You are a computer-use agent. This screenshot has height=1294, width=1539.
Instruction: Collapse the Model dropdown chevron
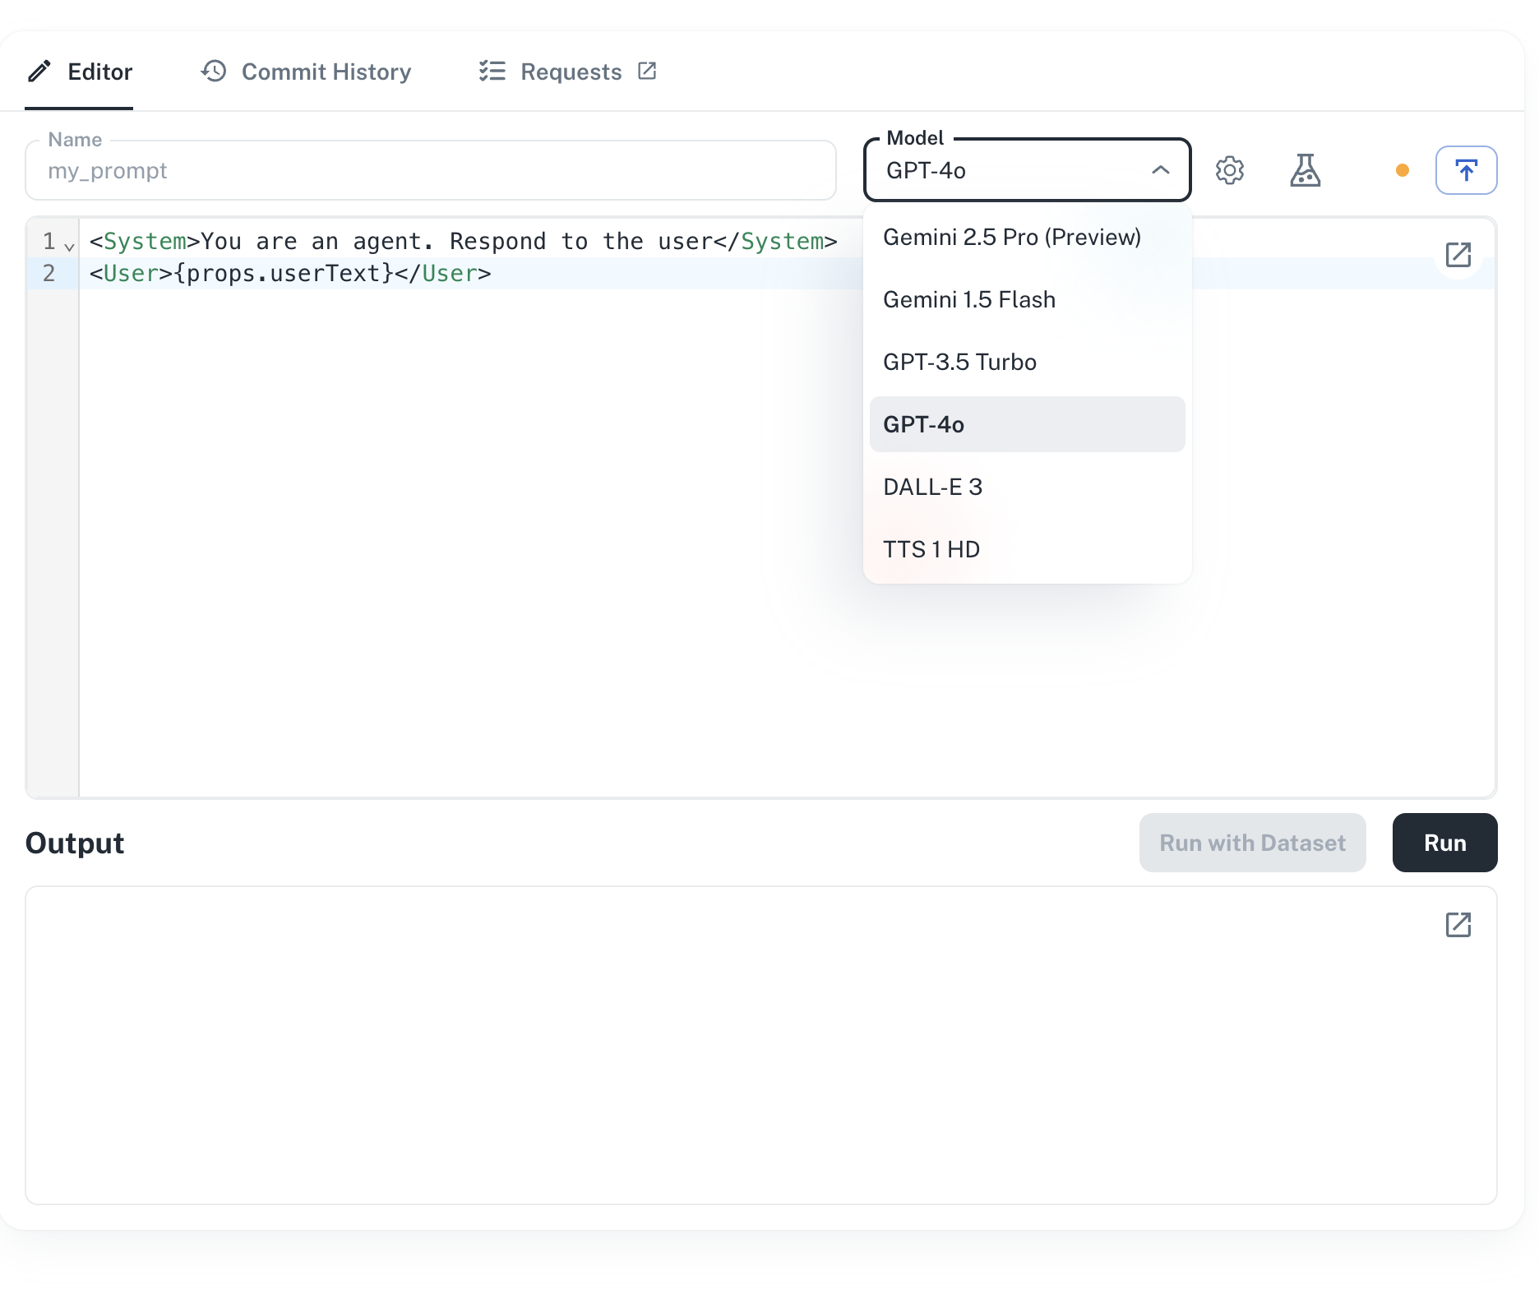pos(1160,170)
